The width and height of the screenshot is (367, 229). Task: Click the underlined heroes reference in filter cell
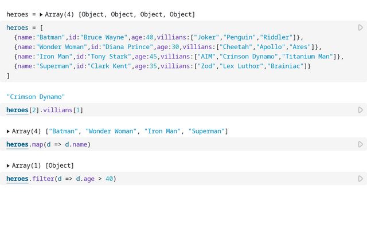coord(17,179)
